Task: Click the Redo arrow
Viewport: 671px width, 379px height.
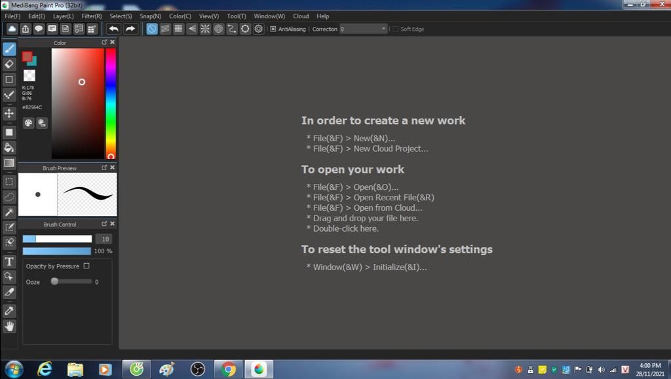Action: (x=130, y=29)
